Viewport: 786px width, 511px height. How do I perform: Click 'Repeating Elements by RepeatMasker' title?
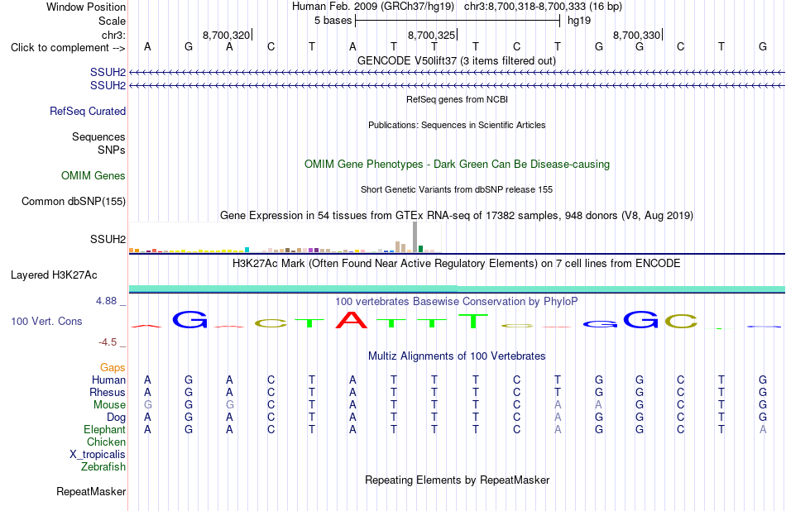pos(458,480)
